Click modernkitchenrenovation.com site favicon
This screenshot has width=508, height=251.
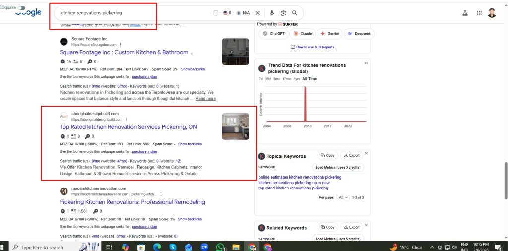[64, 191]
